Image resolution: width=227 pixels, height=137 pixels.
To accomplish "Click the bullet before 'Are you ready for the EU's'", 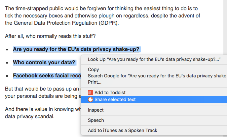I will click(7, 50).
